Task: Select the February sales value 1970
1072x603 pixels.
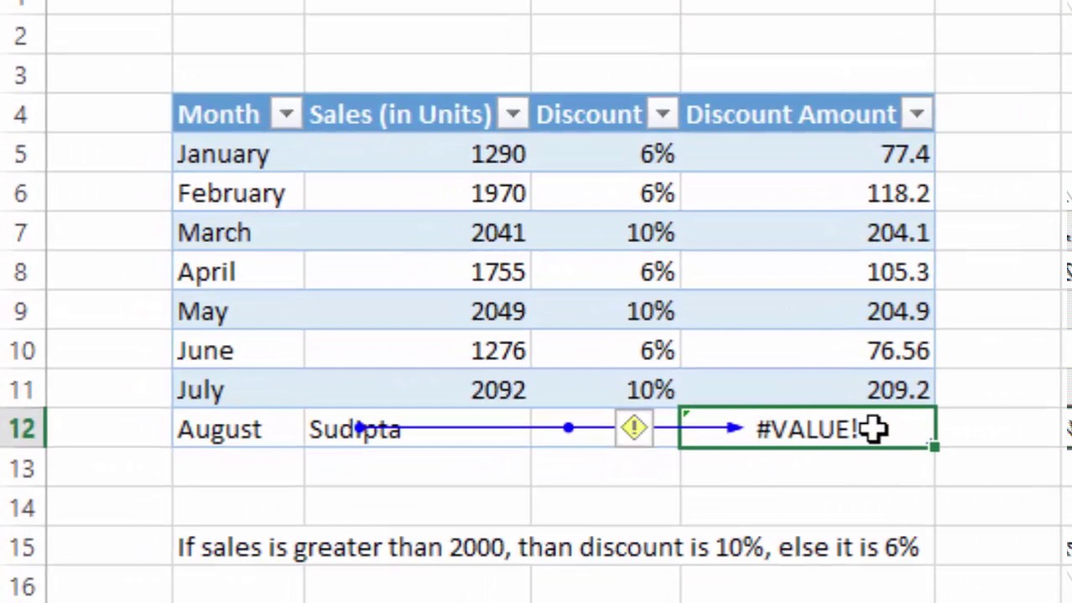Action: tap(418, 193)
